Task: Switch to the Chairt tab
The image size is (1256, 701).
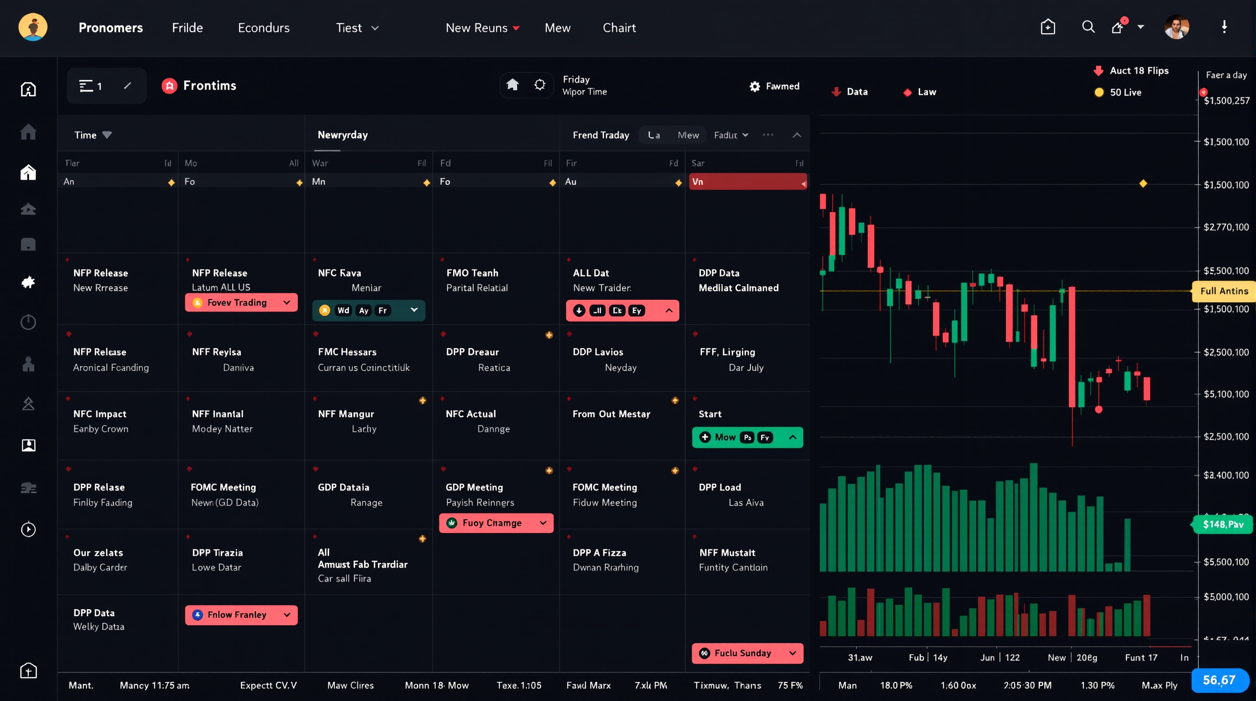Action: pos(619,28)
